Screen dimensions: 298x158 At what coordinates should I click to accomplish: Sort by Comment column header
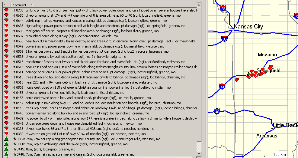tap(20, 5)
